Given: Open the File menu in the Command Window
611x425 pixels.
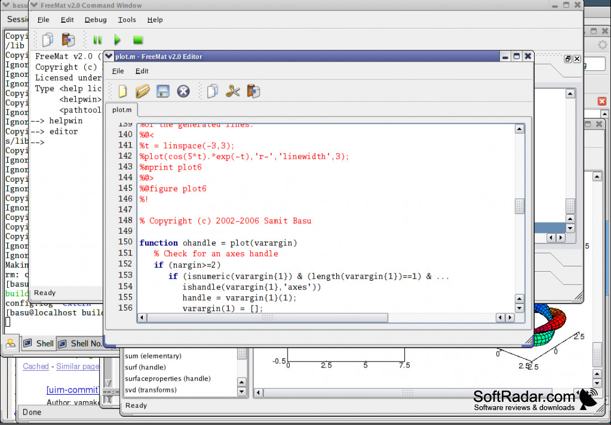Looking at the screenshot, I should pos(43,20).
